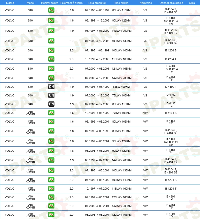Click the Lata produkcji column header
The width and height of the screenshot is (200, 219).
[x=97, y=3]
